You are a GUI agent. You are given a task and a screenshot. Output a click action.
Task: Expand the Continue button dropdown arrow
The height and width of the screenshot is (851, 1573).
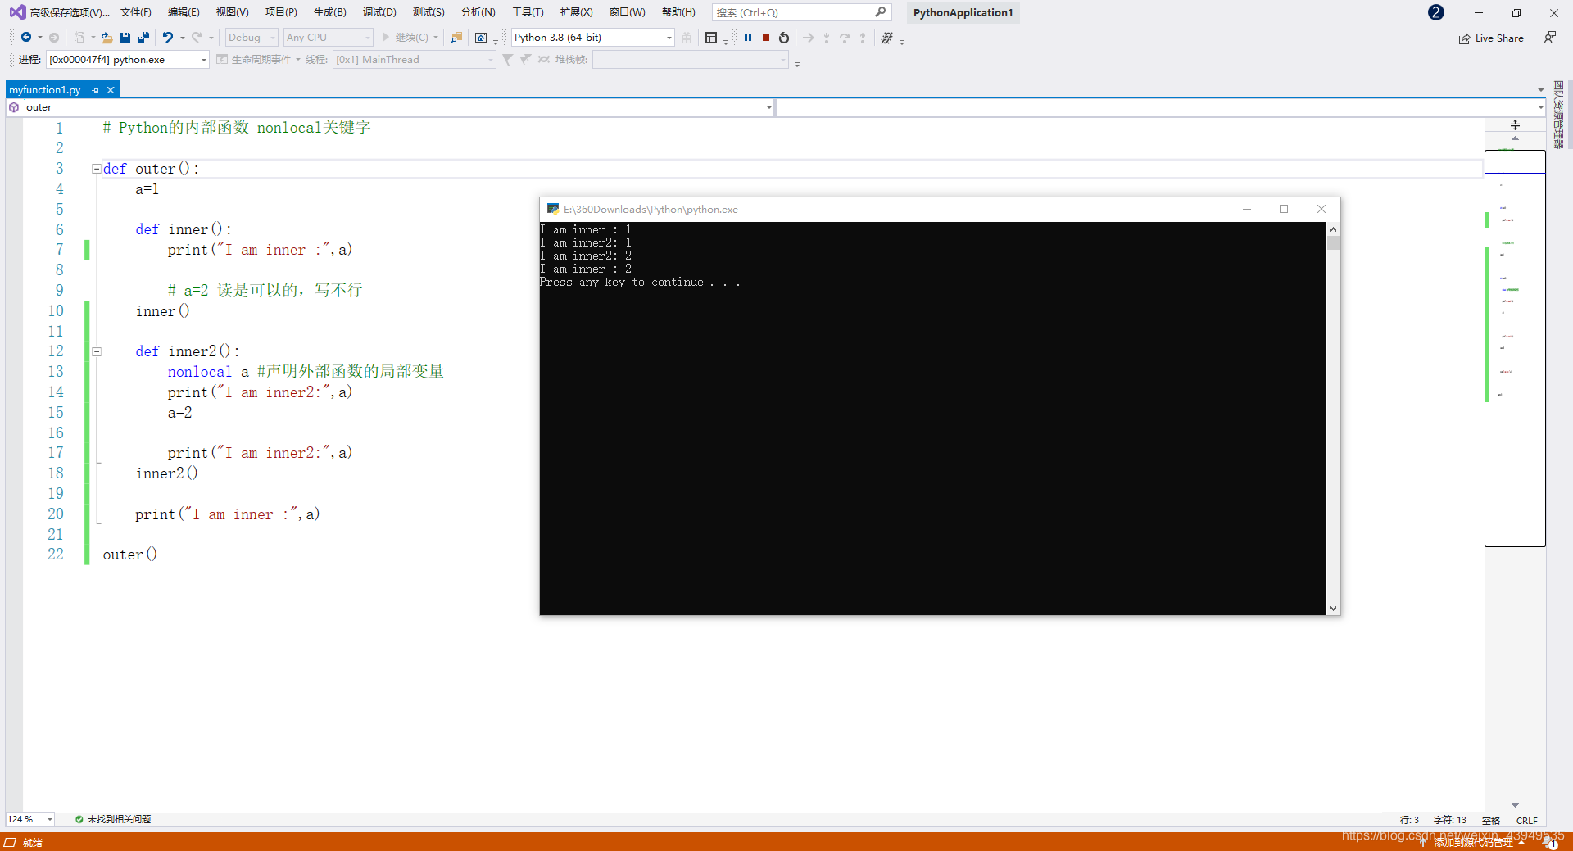[x=436, y=38]
